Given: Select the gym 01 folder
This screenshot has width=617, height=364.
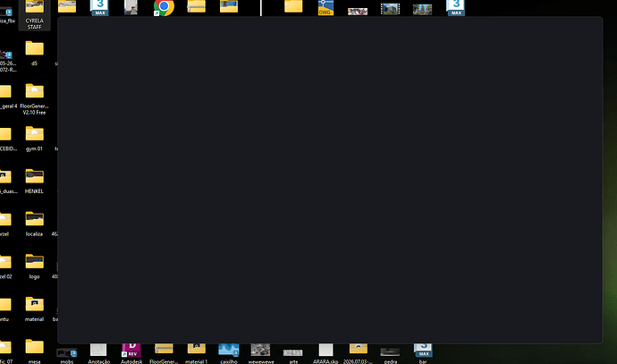Looking at the screenshot, I should (34, 133).
